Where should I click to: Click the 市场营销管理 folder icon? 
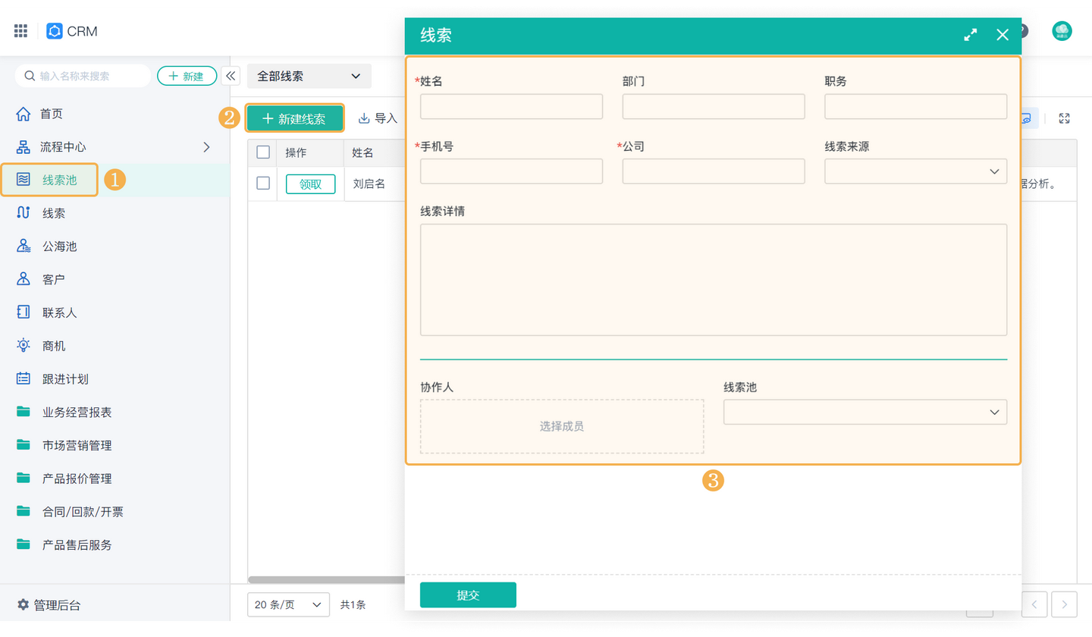(24, 445)
